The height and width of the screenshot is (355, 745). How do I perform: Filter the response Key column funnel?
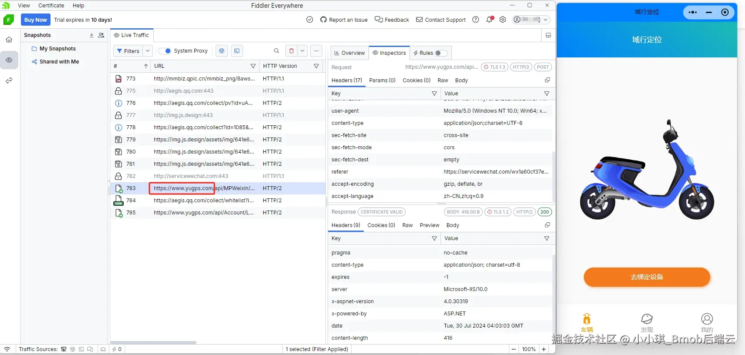coord(434,238)
